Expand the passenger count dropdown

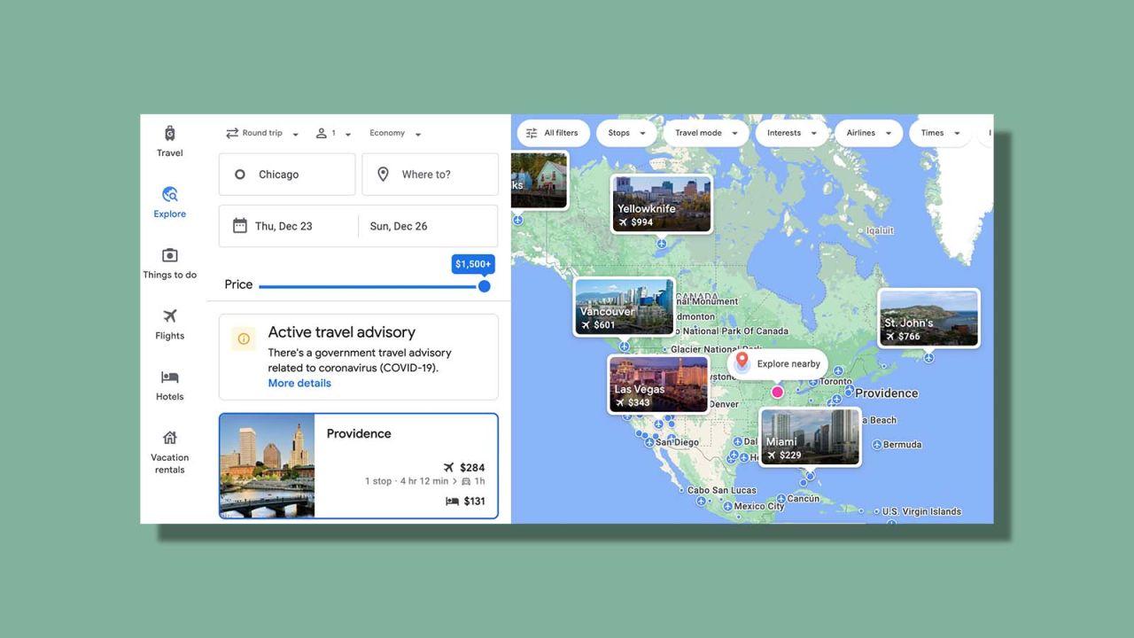click(x=334, y=133)
